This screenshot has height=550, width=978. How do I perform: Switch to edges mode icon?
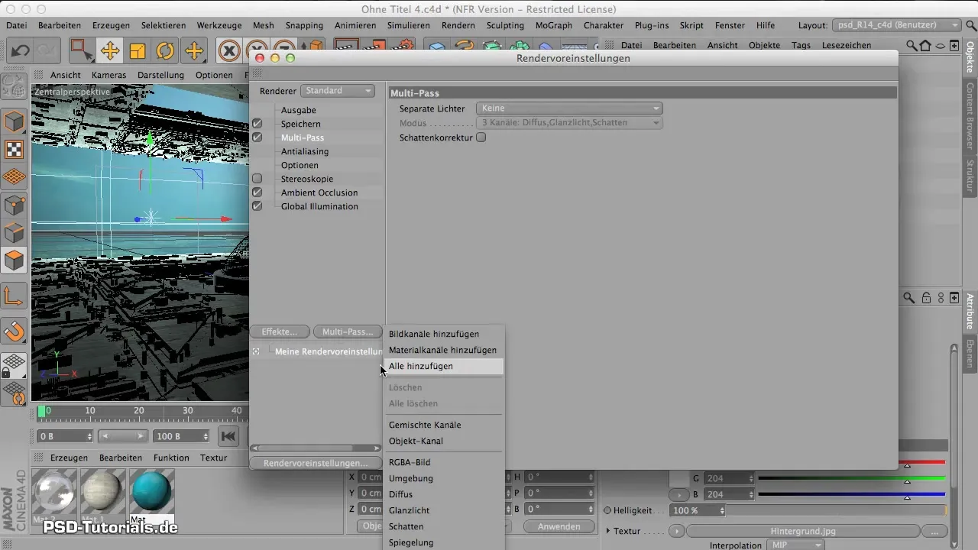pyautogui.click(x=14, y=232)
